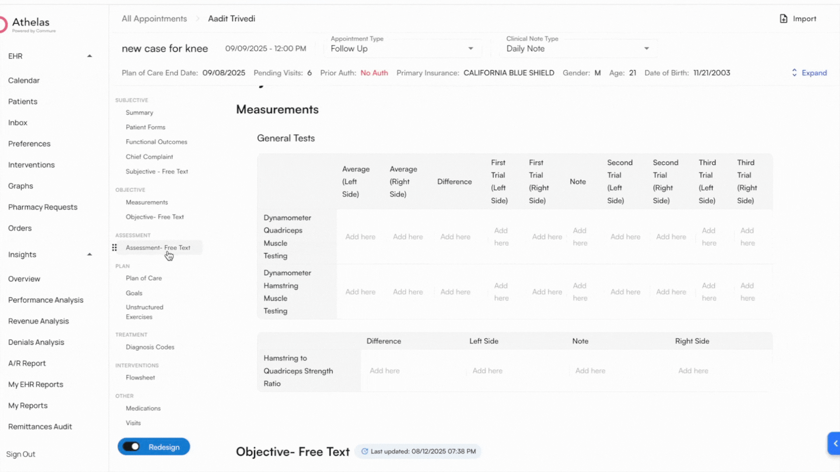Click Quadriceps Average Left Side field

pos(360,237)
